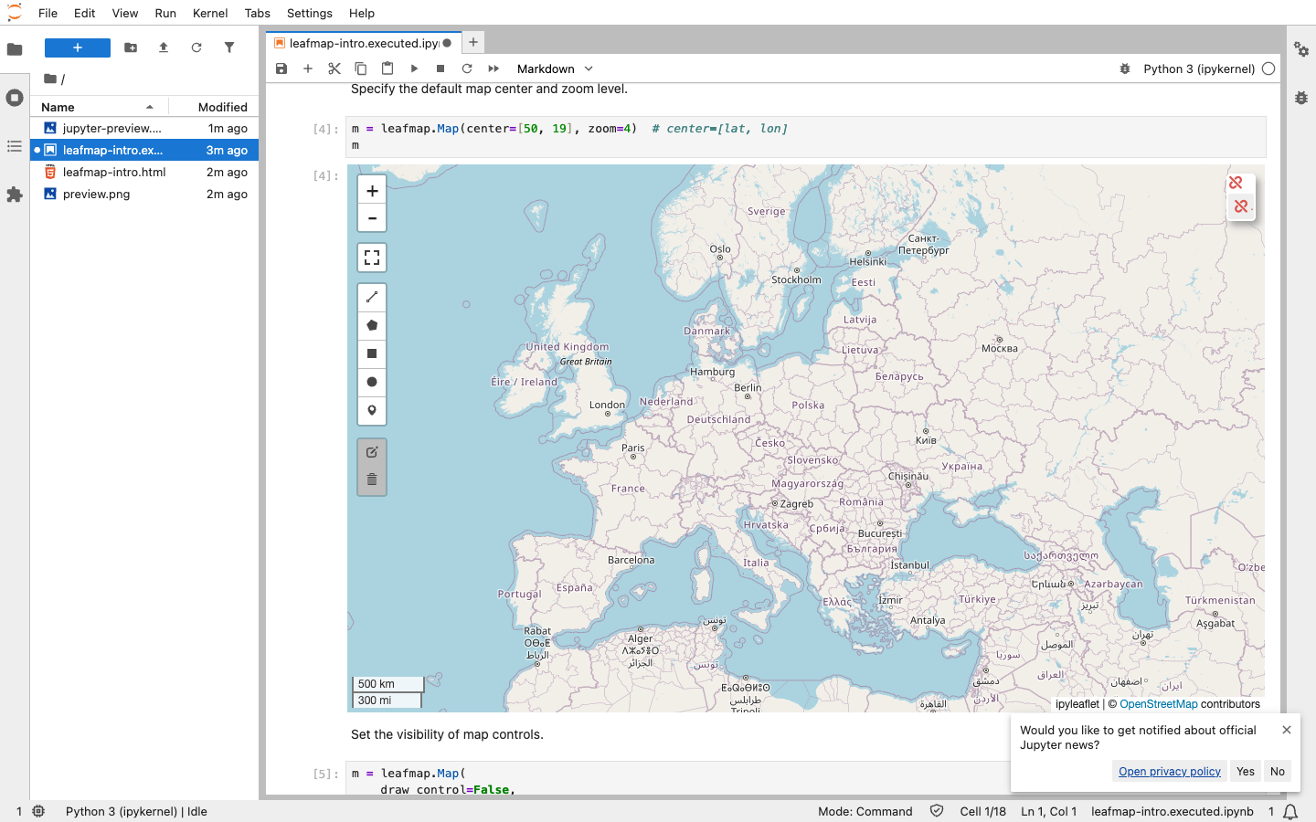Toggle map fullscreen mode

(x=372, y=258)
